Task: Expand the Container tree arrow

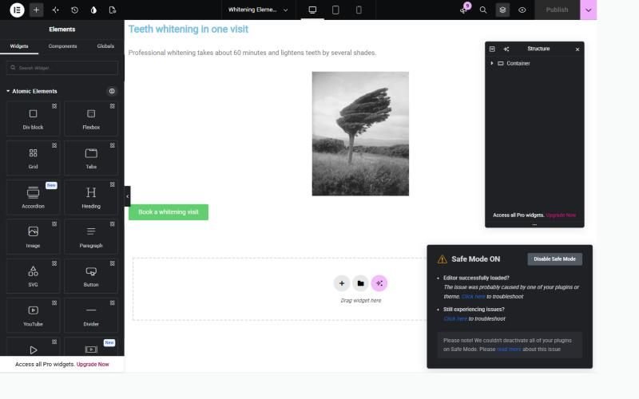Action: tap(492, 63)
